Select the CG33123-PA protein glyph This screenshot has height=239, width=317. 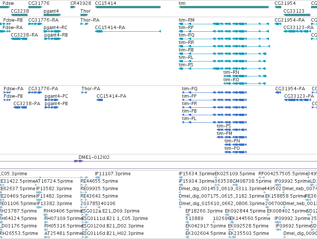[x=298, y=100]
